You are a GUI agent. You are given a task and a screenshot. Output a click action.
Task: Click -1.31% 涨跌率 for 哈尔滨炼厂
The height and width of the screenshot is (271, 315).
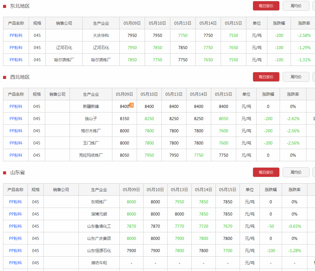click(304, 60)
